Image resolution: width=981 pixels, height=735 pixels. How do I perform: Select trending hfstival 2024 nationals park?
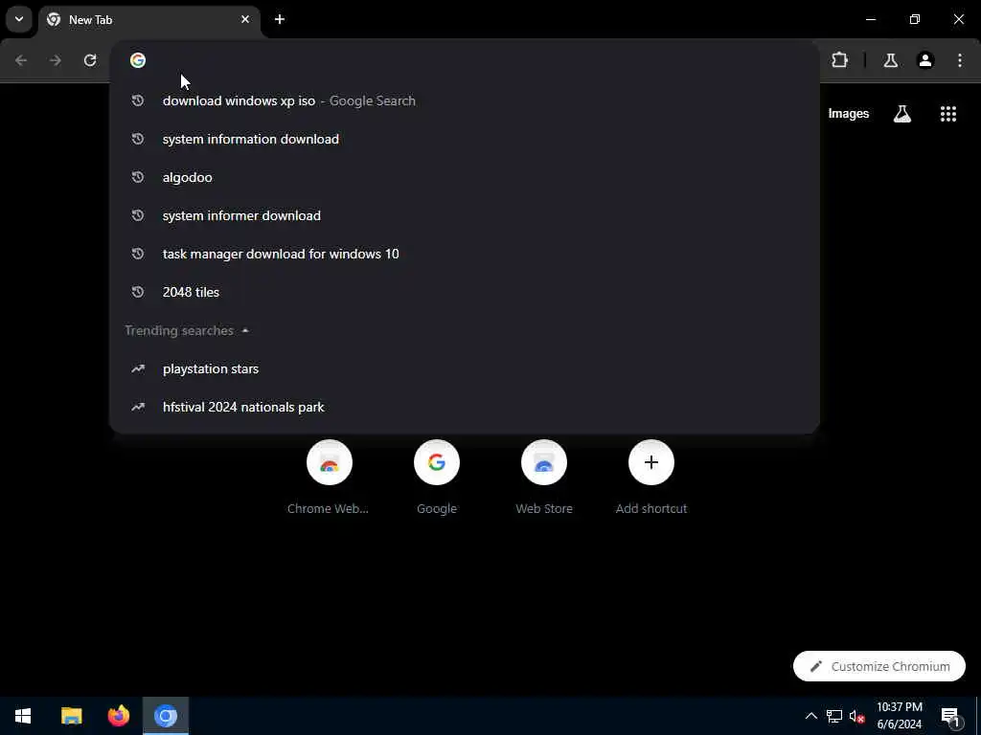click(465, 407)
